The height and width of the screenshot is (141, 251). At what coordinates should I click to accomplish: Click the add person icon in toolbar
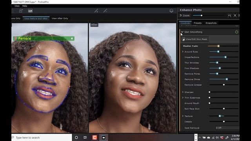(x=21, y=11)
